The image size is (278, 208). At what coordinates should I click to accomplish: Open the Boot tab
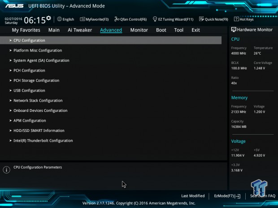(x=161, y=30)
